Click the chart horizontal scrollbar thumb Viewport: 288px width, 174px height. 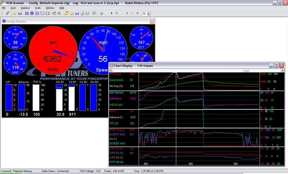click(246, 70)
